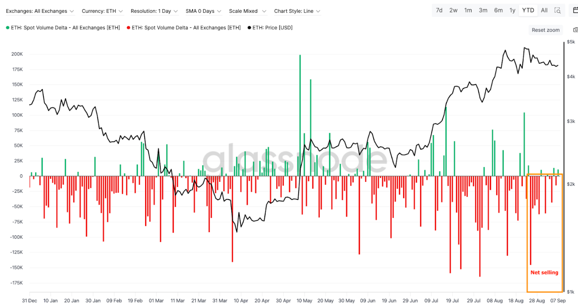This screenshot has width=578, height=305.
Task: Open the Exchanges: All Exchanges dropdown
Action: [x=40, y=11]
